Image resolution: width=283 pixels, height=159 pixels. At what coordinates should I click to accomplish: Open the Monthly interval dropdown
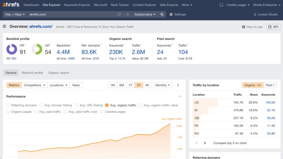(162, 85)
